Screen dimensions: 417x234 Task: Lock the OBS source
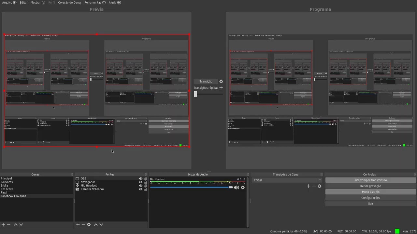click(146, 179)
